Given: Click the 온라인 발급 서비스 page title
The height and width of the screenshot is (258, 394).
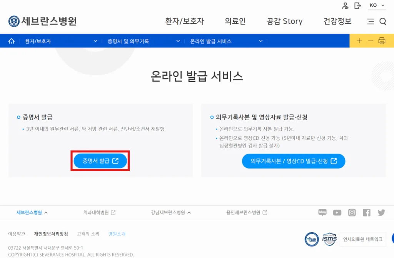Looking at the screenshot, I should [197, 76].
